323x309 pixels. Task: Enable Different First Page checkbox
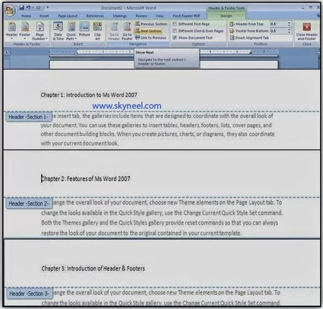pyautogui.click(x=175, y=24)
